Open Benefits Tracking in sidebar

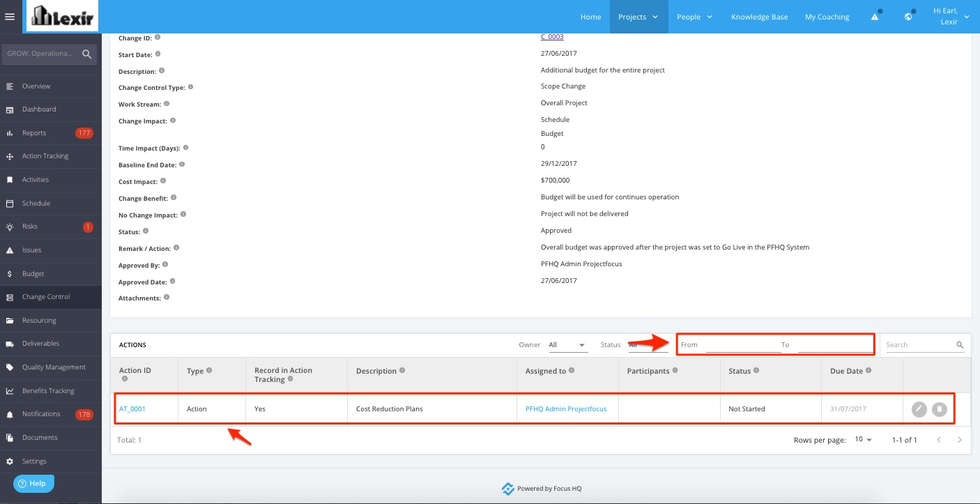tap(51, 391)
